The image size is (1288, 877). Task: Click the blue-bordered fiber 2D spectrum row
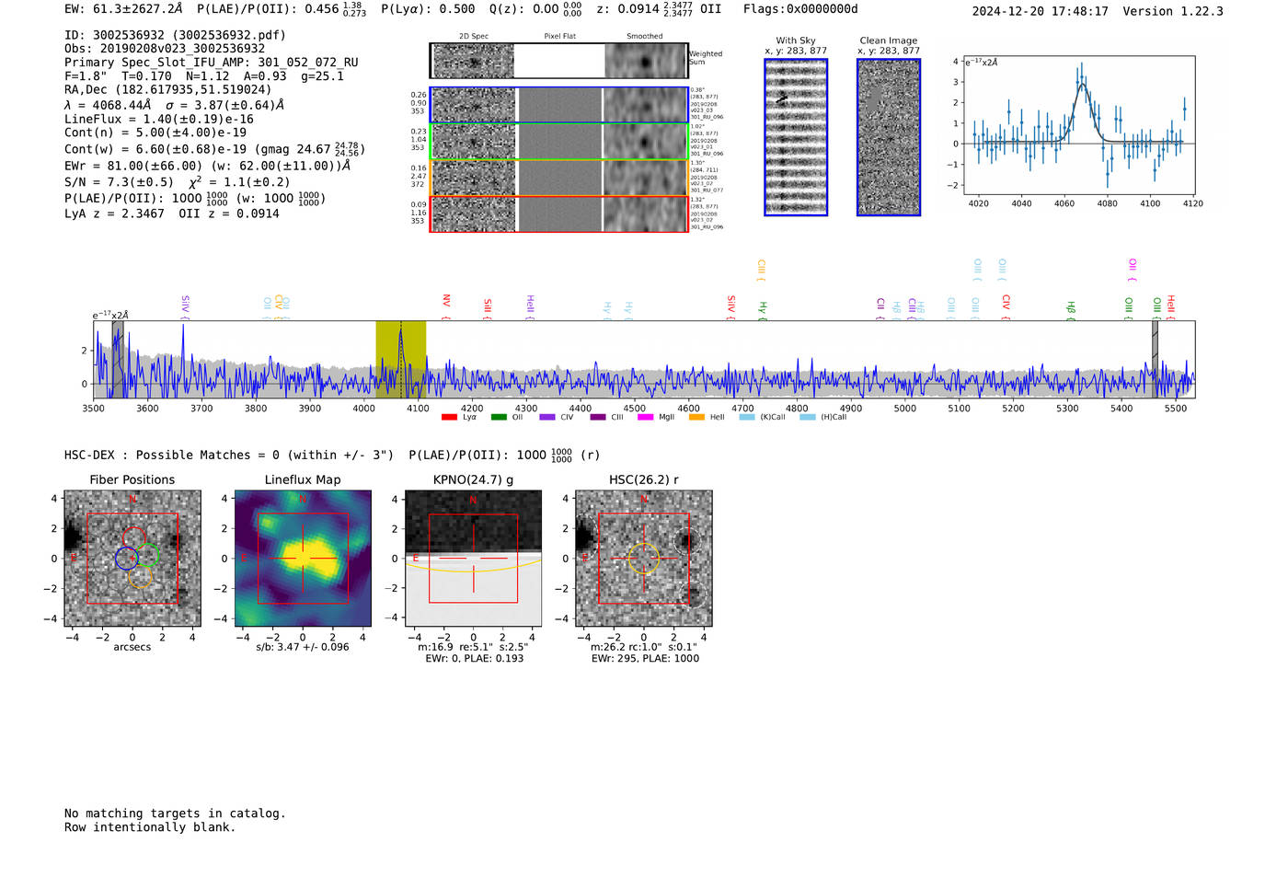click(x=559, y=105)
